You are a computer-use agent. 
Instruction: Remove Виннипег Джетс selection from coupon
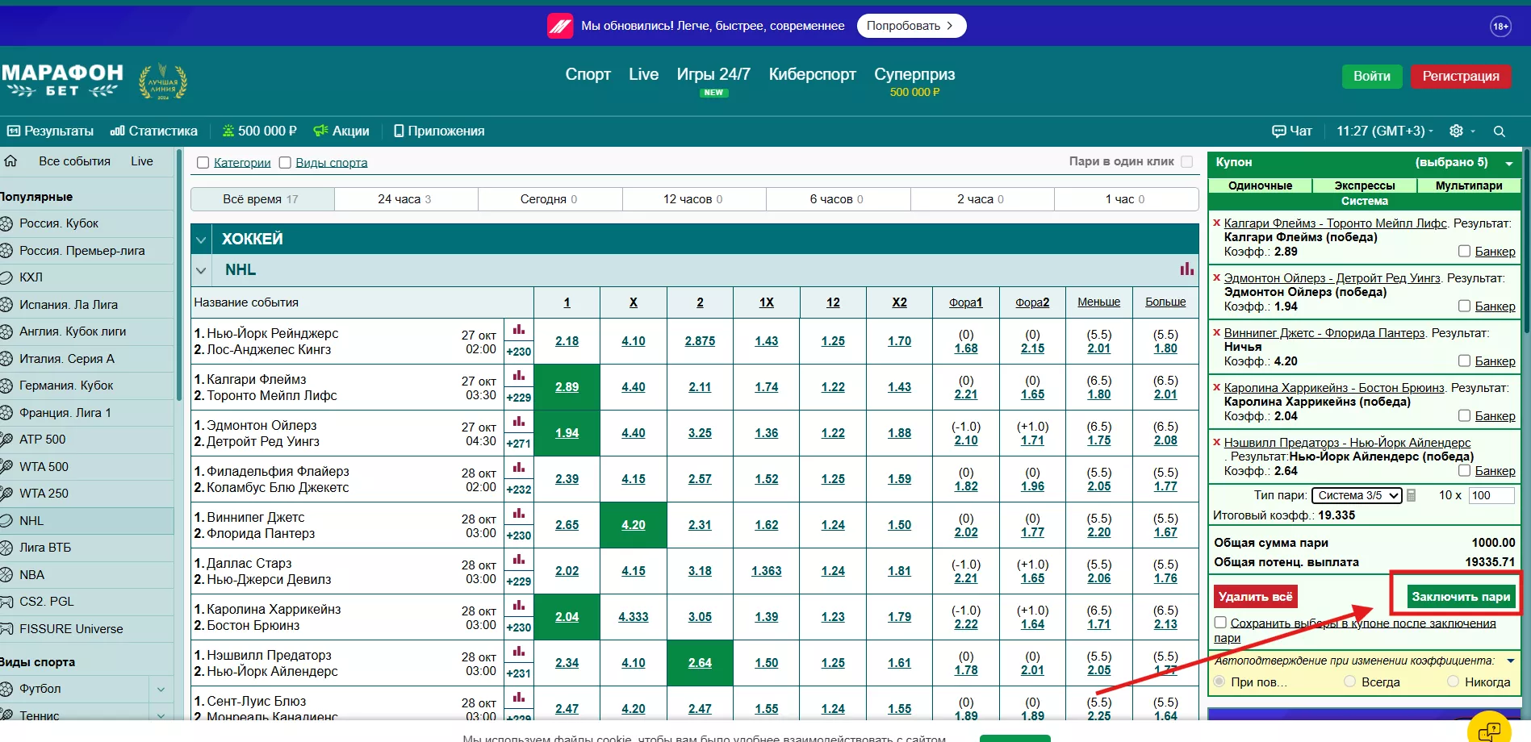pyautogui.click(x=1216, y=332)
